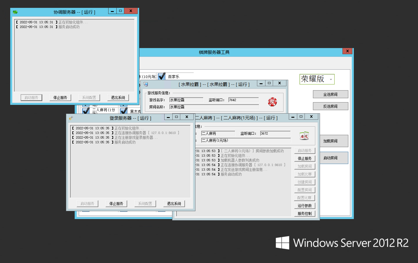The height and width of the screenshot is (263, 418).
Task: Toggle the 黑杰克 room checkbox
Action: [x=124, y=111]
